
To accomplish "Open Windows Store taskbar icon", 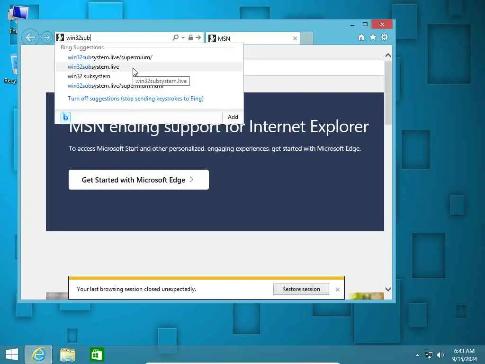I will (x=97, y=355).
